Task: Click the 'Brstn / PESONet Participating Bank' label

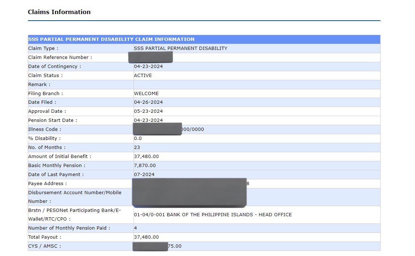Action: pyautogui.click(x=75, y=214)
